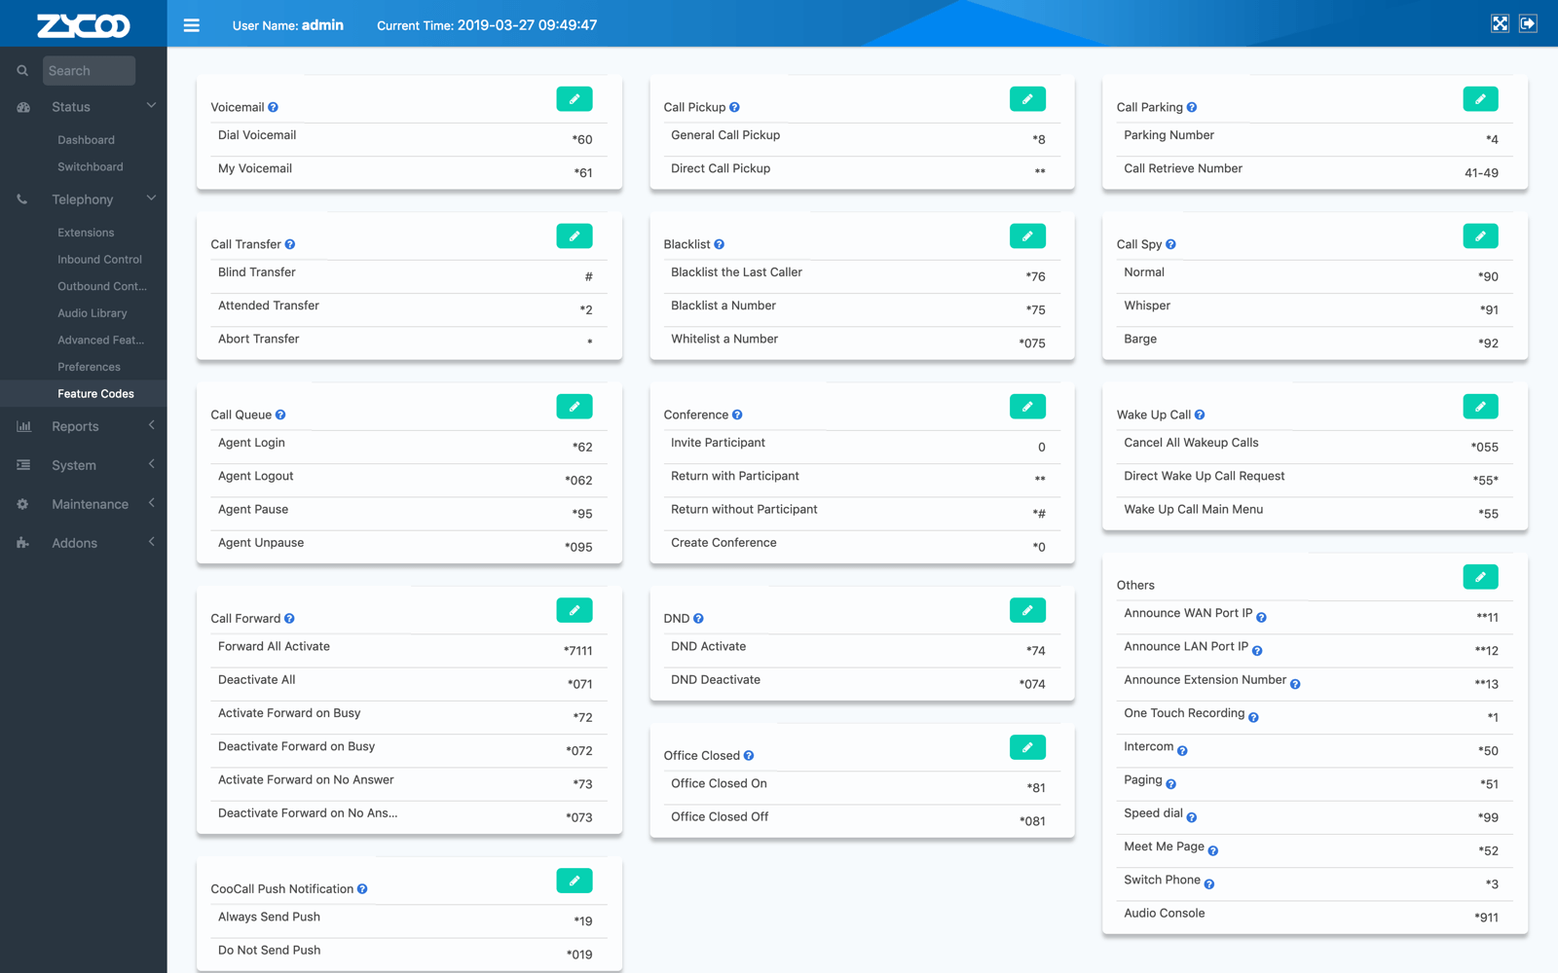The height and width of the screenshot is (973, 1558).
Task: Click the logout icon at top right
Action: [1528, 23]
